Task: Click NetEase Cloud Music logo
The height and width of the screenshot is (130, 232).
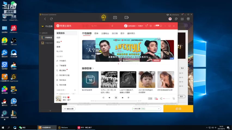Action: click(x=64, y=26)
